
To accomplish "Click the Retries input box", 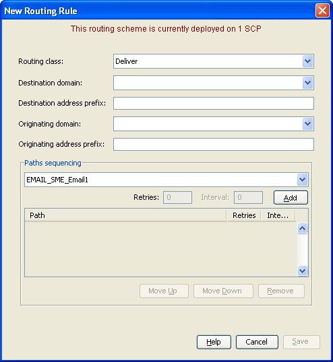I will pos(177,197).
